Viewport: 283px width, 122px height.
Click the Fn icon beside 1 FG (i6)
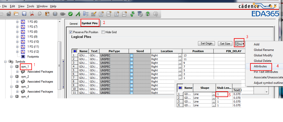pyautogui.click(x=23, y=22)
